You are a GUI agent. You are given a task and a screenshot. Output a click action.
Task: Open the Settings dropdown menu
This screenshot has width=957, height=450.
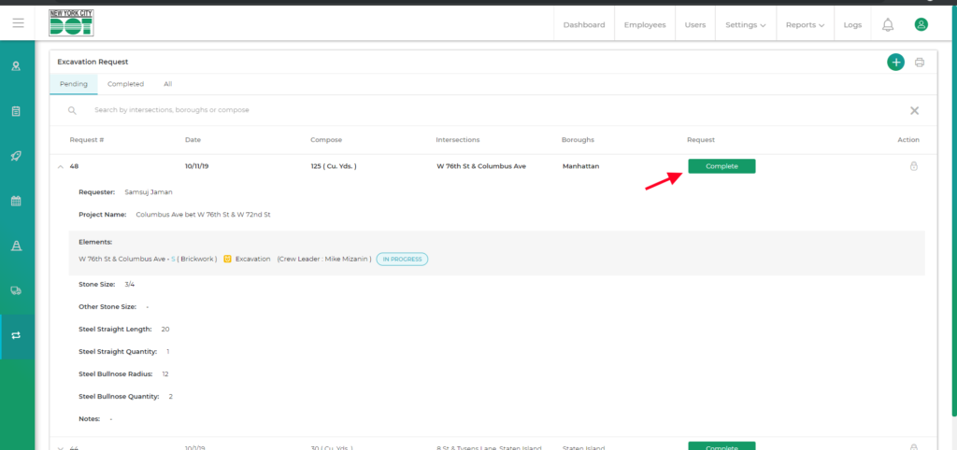(x=745, y=25)
